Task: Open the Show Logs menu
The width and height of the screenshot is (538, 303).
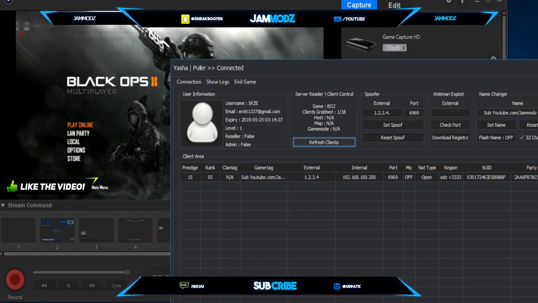Action: (x=218, y=82)
